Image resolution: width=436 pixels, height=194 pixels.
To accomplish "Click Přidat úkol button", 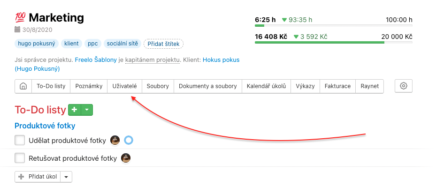I will [x=38, y=177].
